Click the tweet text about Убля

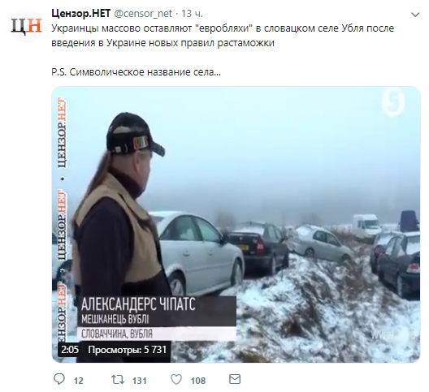tap(223, 36)
